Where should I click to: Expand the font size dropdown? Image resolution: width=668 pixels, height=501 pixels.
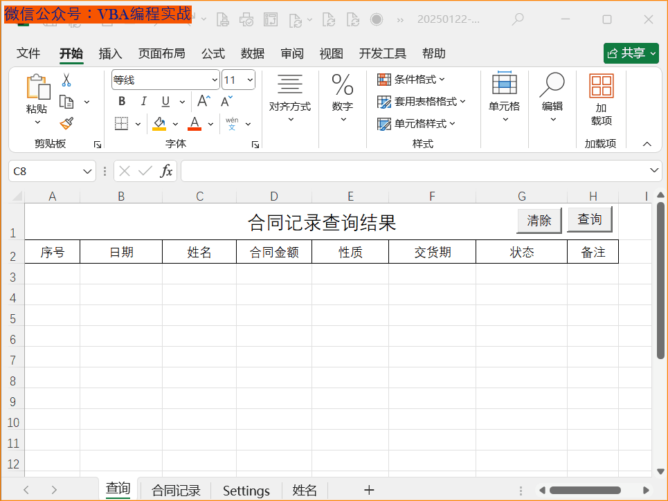(249, 80)
